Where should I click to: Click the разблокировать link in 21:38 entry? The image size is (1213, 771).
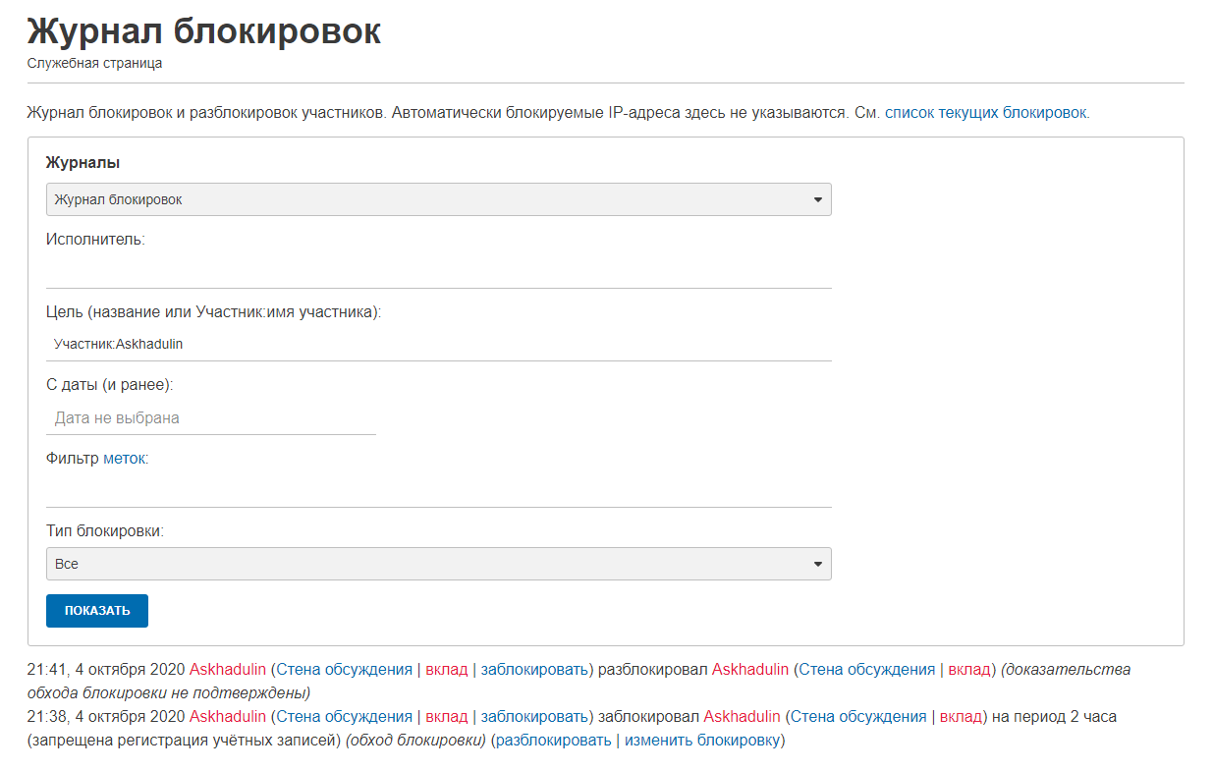coord(553,741)
